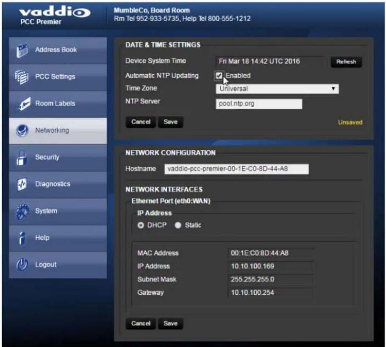
Task: Click the Networking globe icon
Action: coord(22,130)
